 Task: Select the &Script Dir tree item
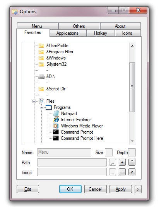click(56, 89)
